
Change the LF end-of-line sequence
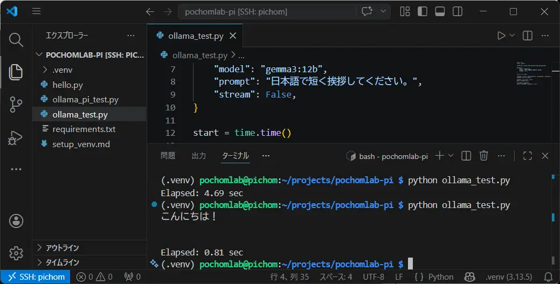click(x=399, y=277)
